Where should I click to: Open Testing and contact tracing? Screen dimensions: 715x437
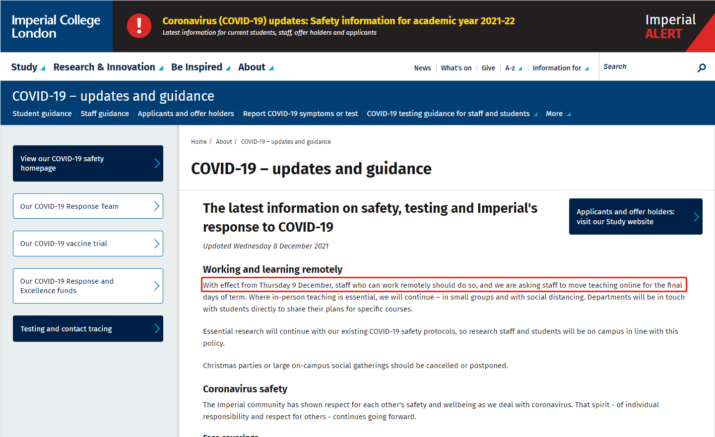[x=88, y=328]
